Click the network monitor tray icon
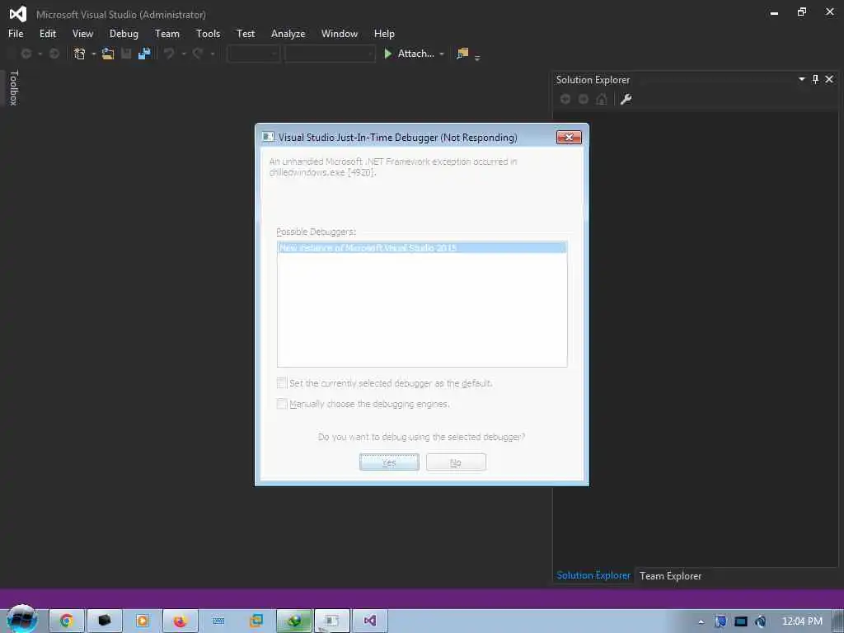This screenshot has height=633, width=844. click(741, 621)
